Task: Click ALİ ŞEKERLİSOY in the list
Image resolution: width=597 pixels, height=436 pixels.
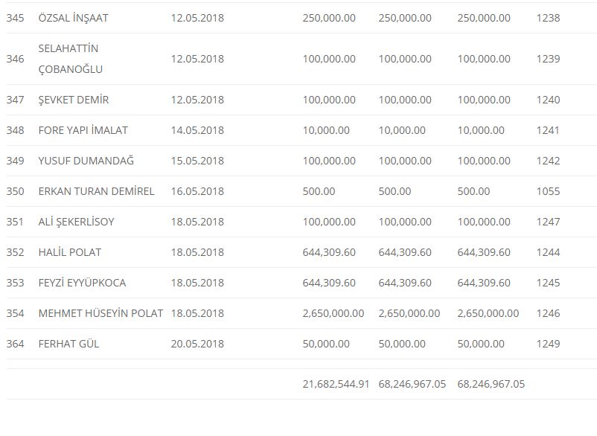Action: (76, 222)
